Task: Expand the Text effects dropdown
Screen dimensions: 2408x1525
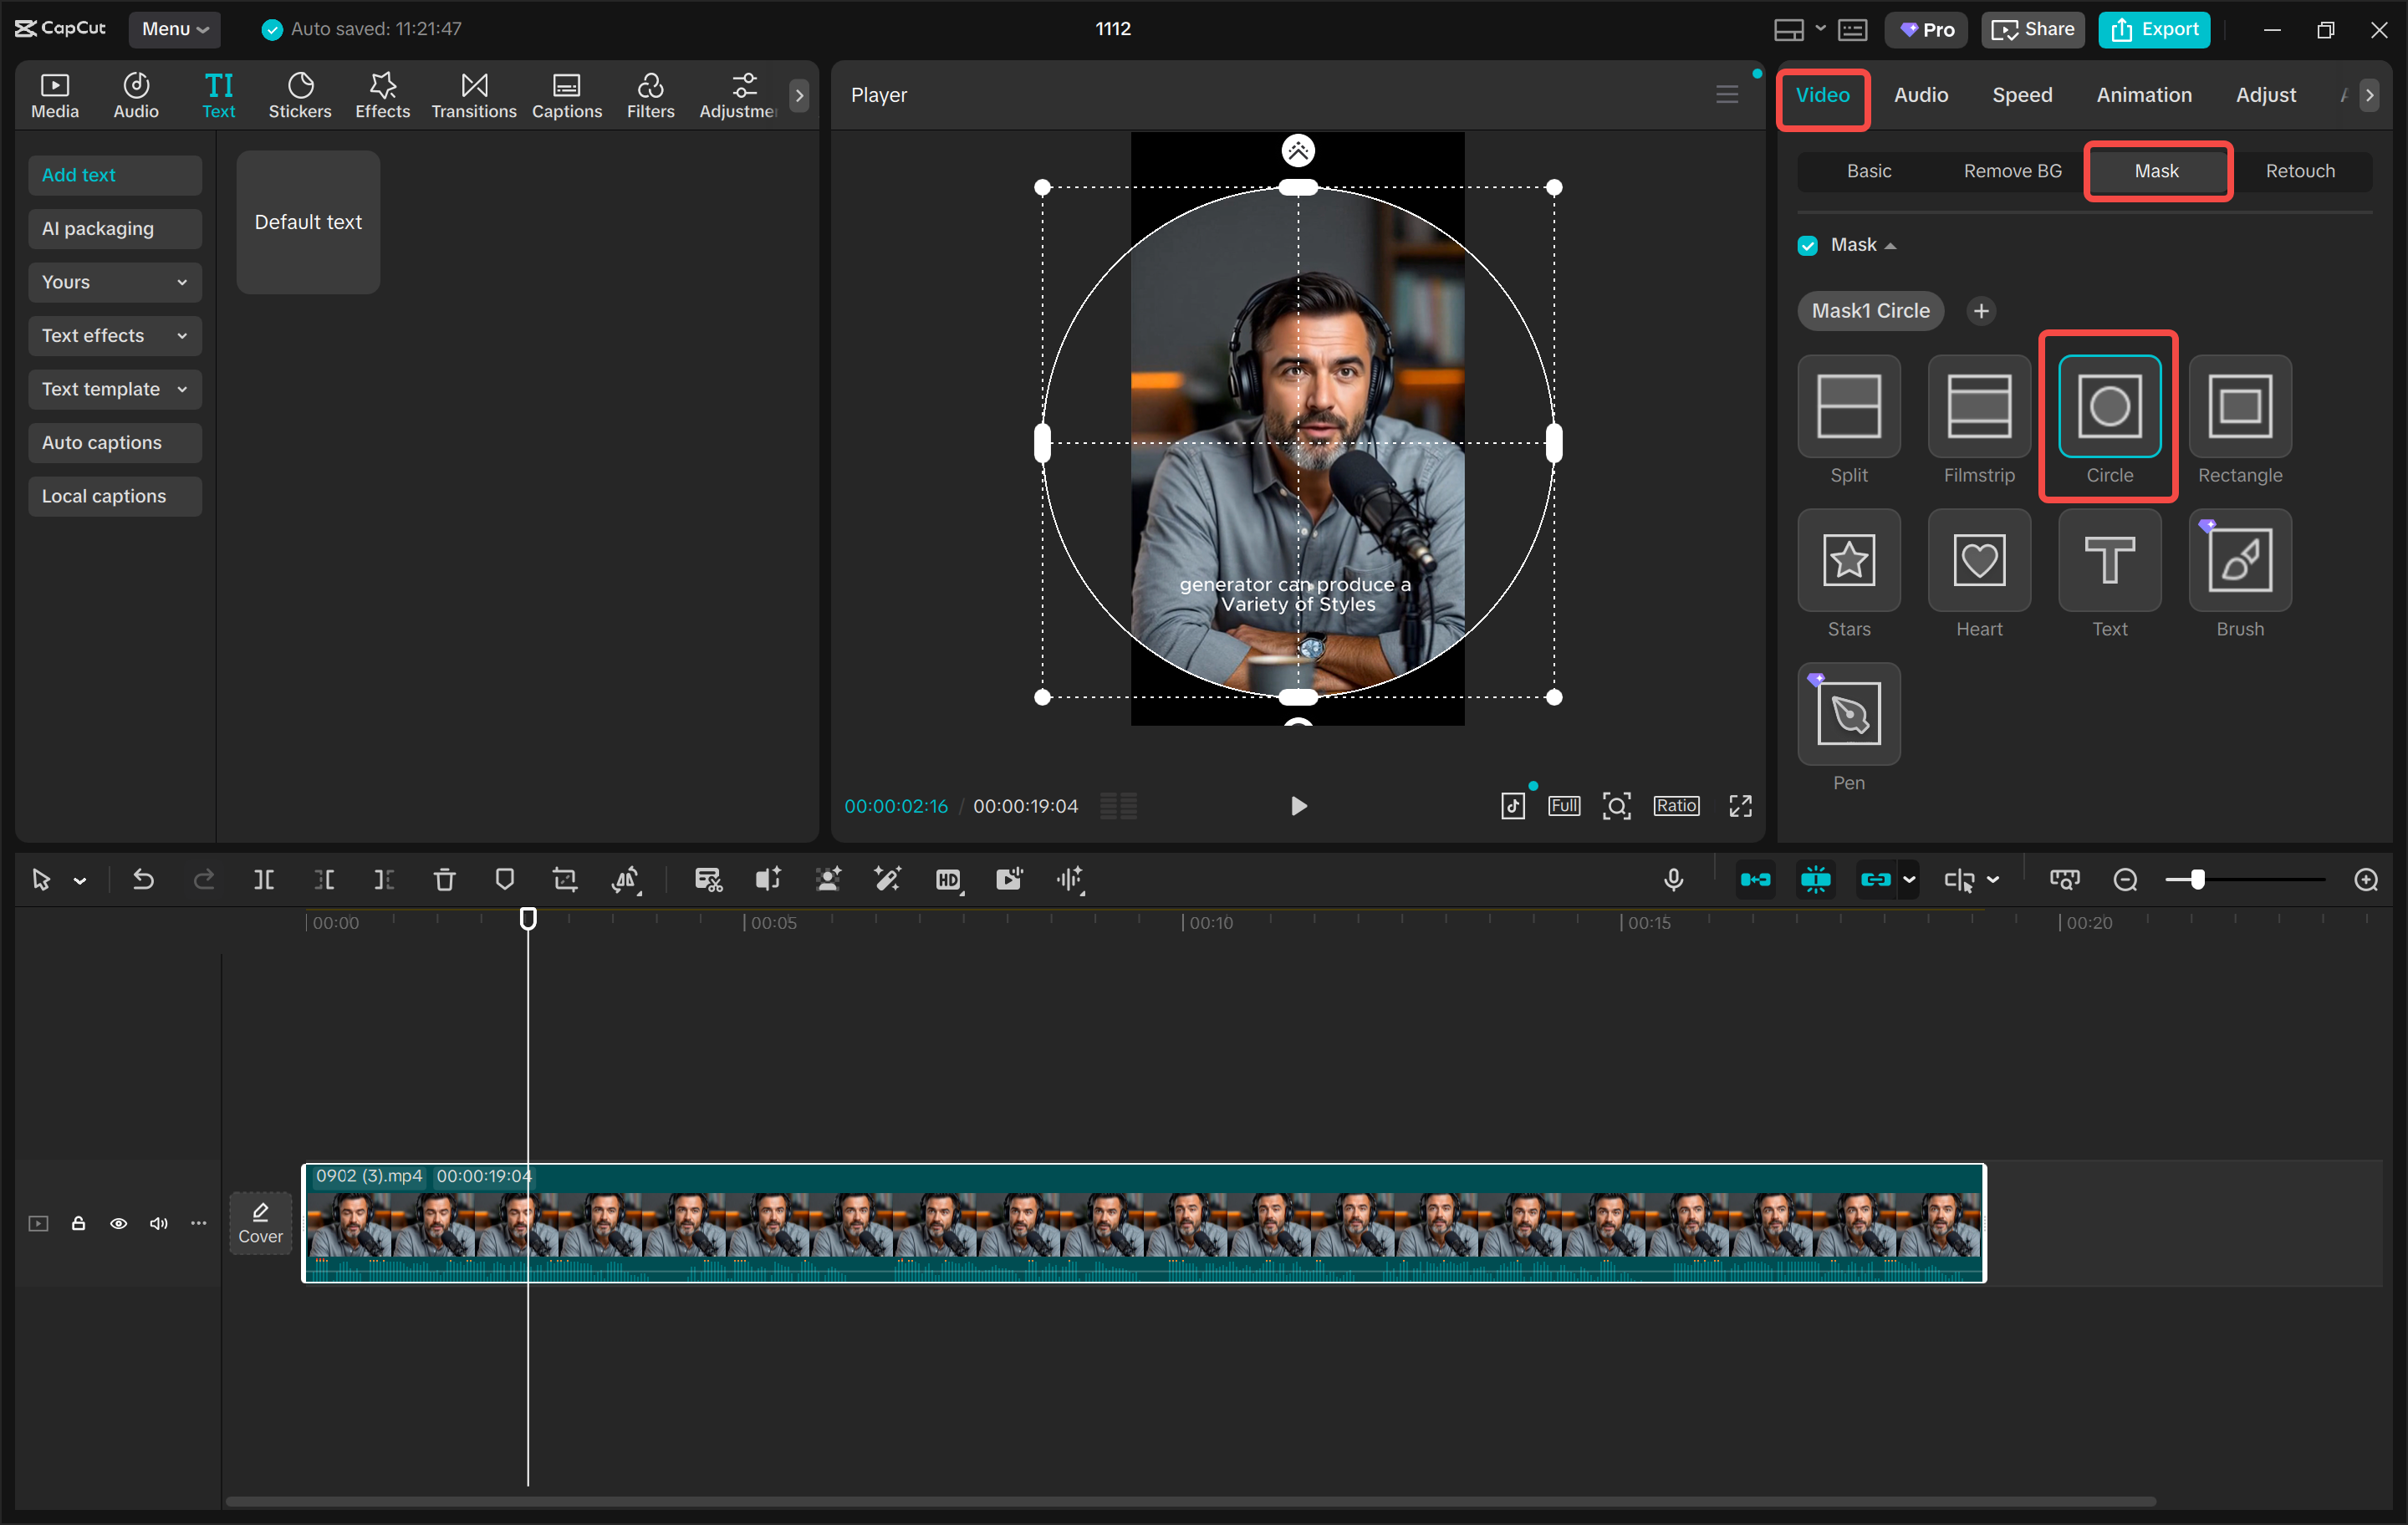Action: [114, 336]
